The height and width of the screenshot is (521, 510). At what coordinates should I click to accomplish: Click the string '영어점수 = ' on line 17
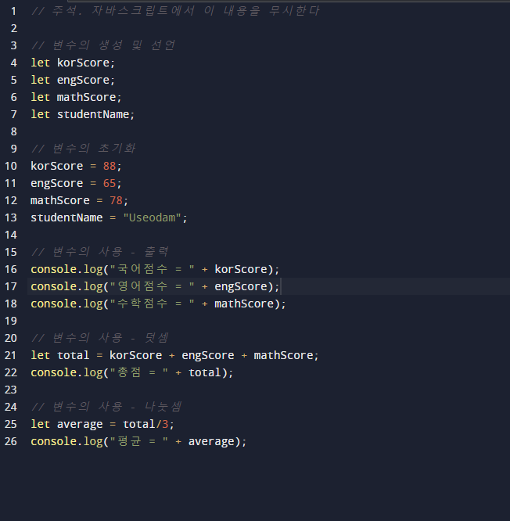152,286
